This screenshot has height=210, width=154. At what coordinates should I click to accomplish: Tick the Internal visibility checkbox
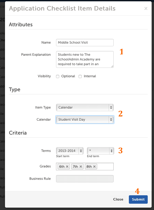pos(80,76)
